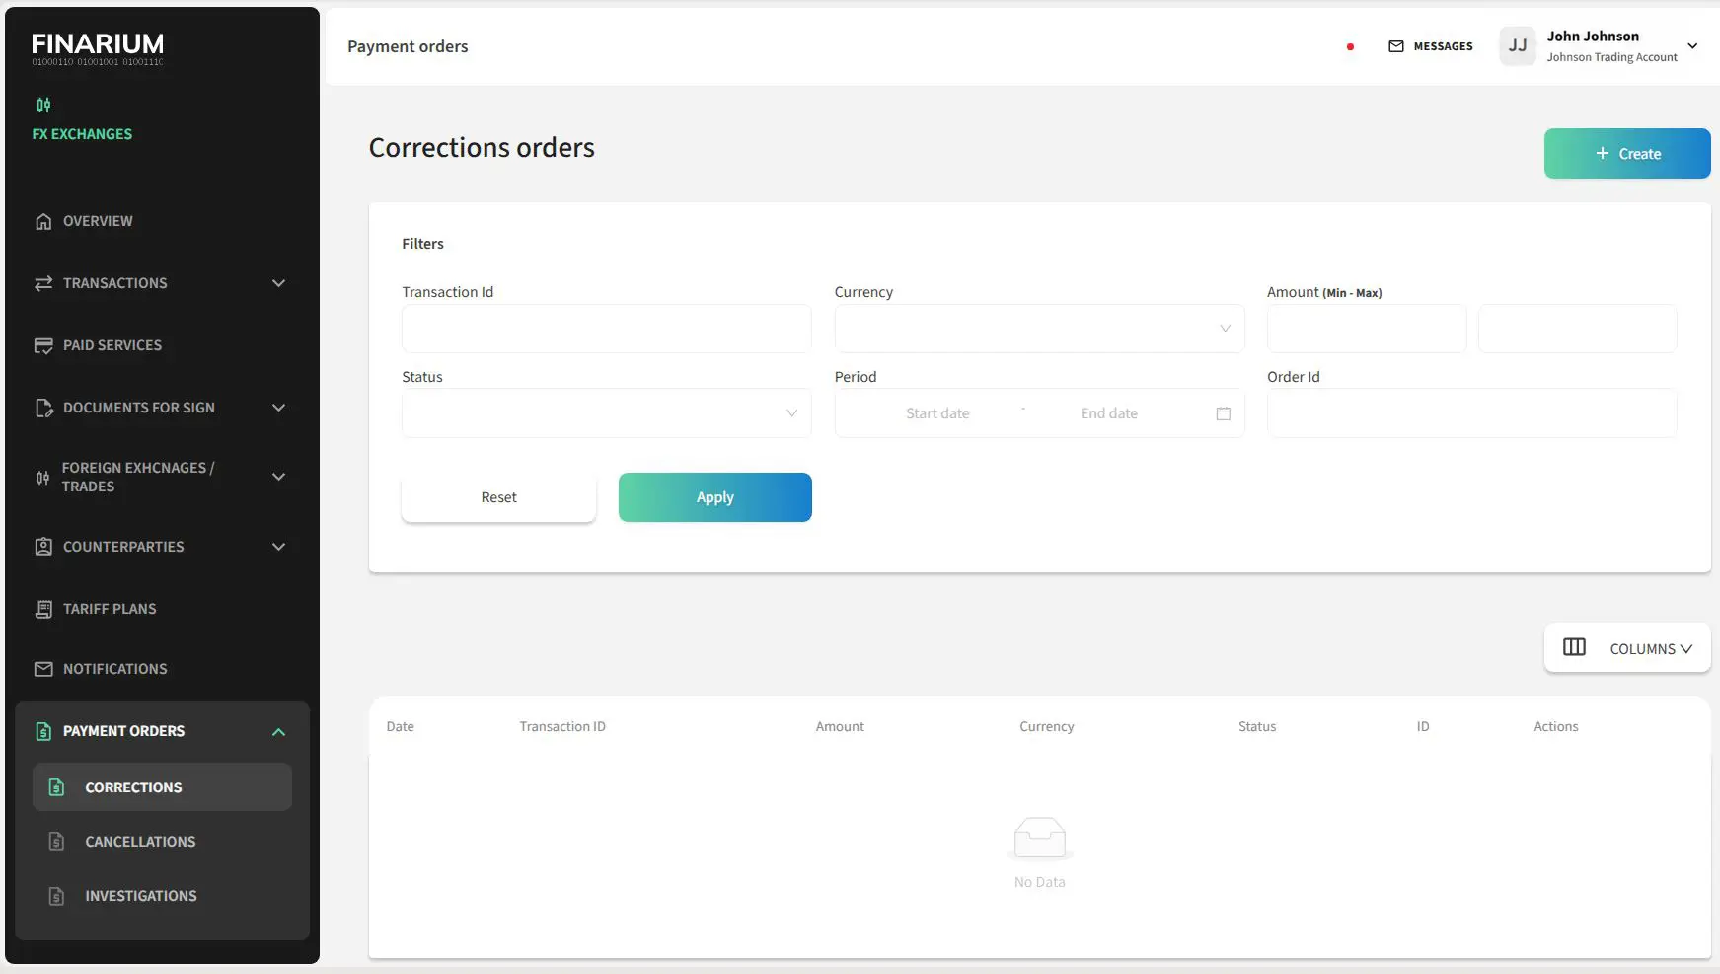Click the Payment Orders document icon
The height and width of the screenshot is (974, 1720).
click(x=43, y=731)
